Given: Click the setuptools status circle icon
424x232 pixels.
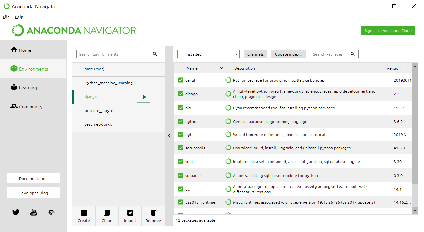Looking at the screenshot, I should (x=228, y=148).
